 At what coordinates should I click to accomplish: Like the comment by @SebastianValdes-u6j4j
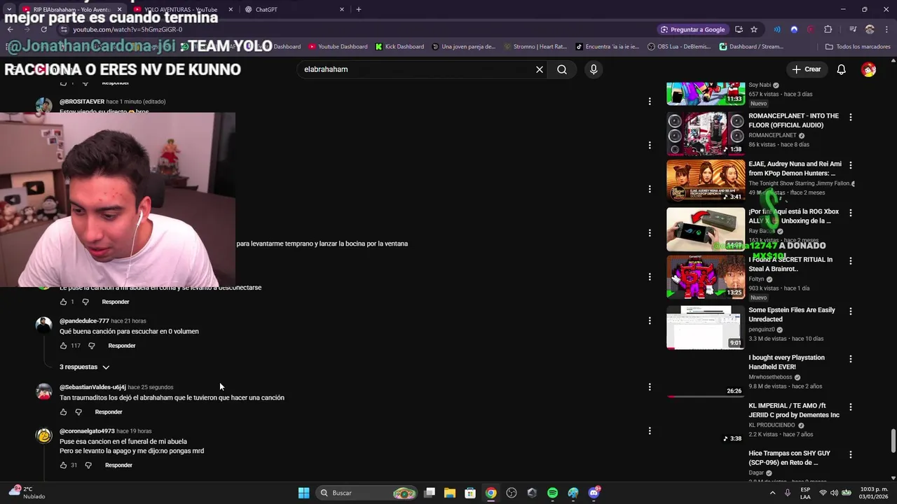[x=63, y=412]
